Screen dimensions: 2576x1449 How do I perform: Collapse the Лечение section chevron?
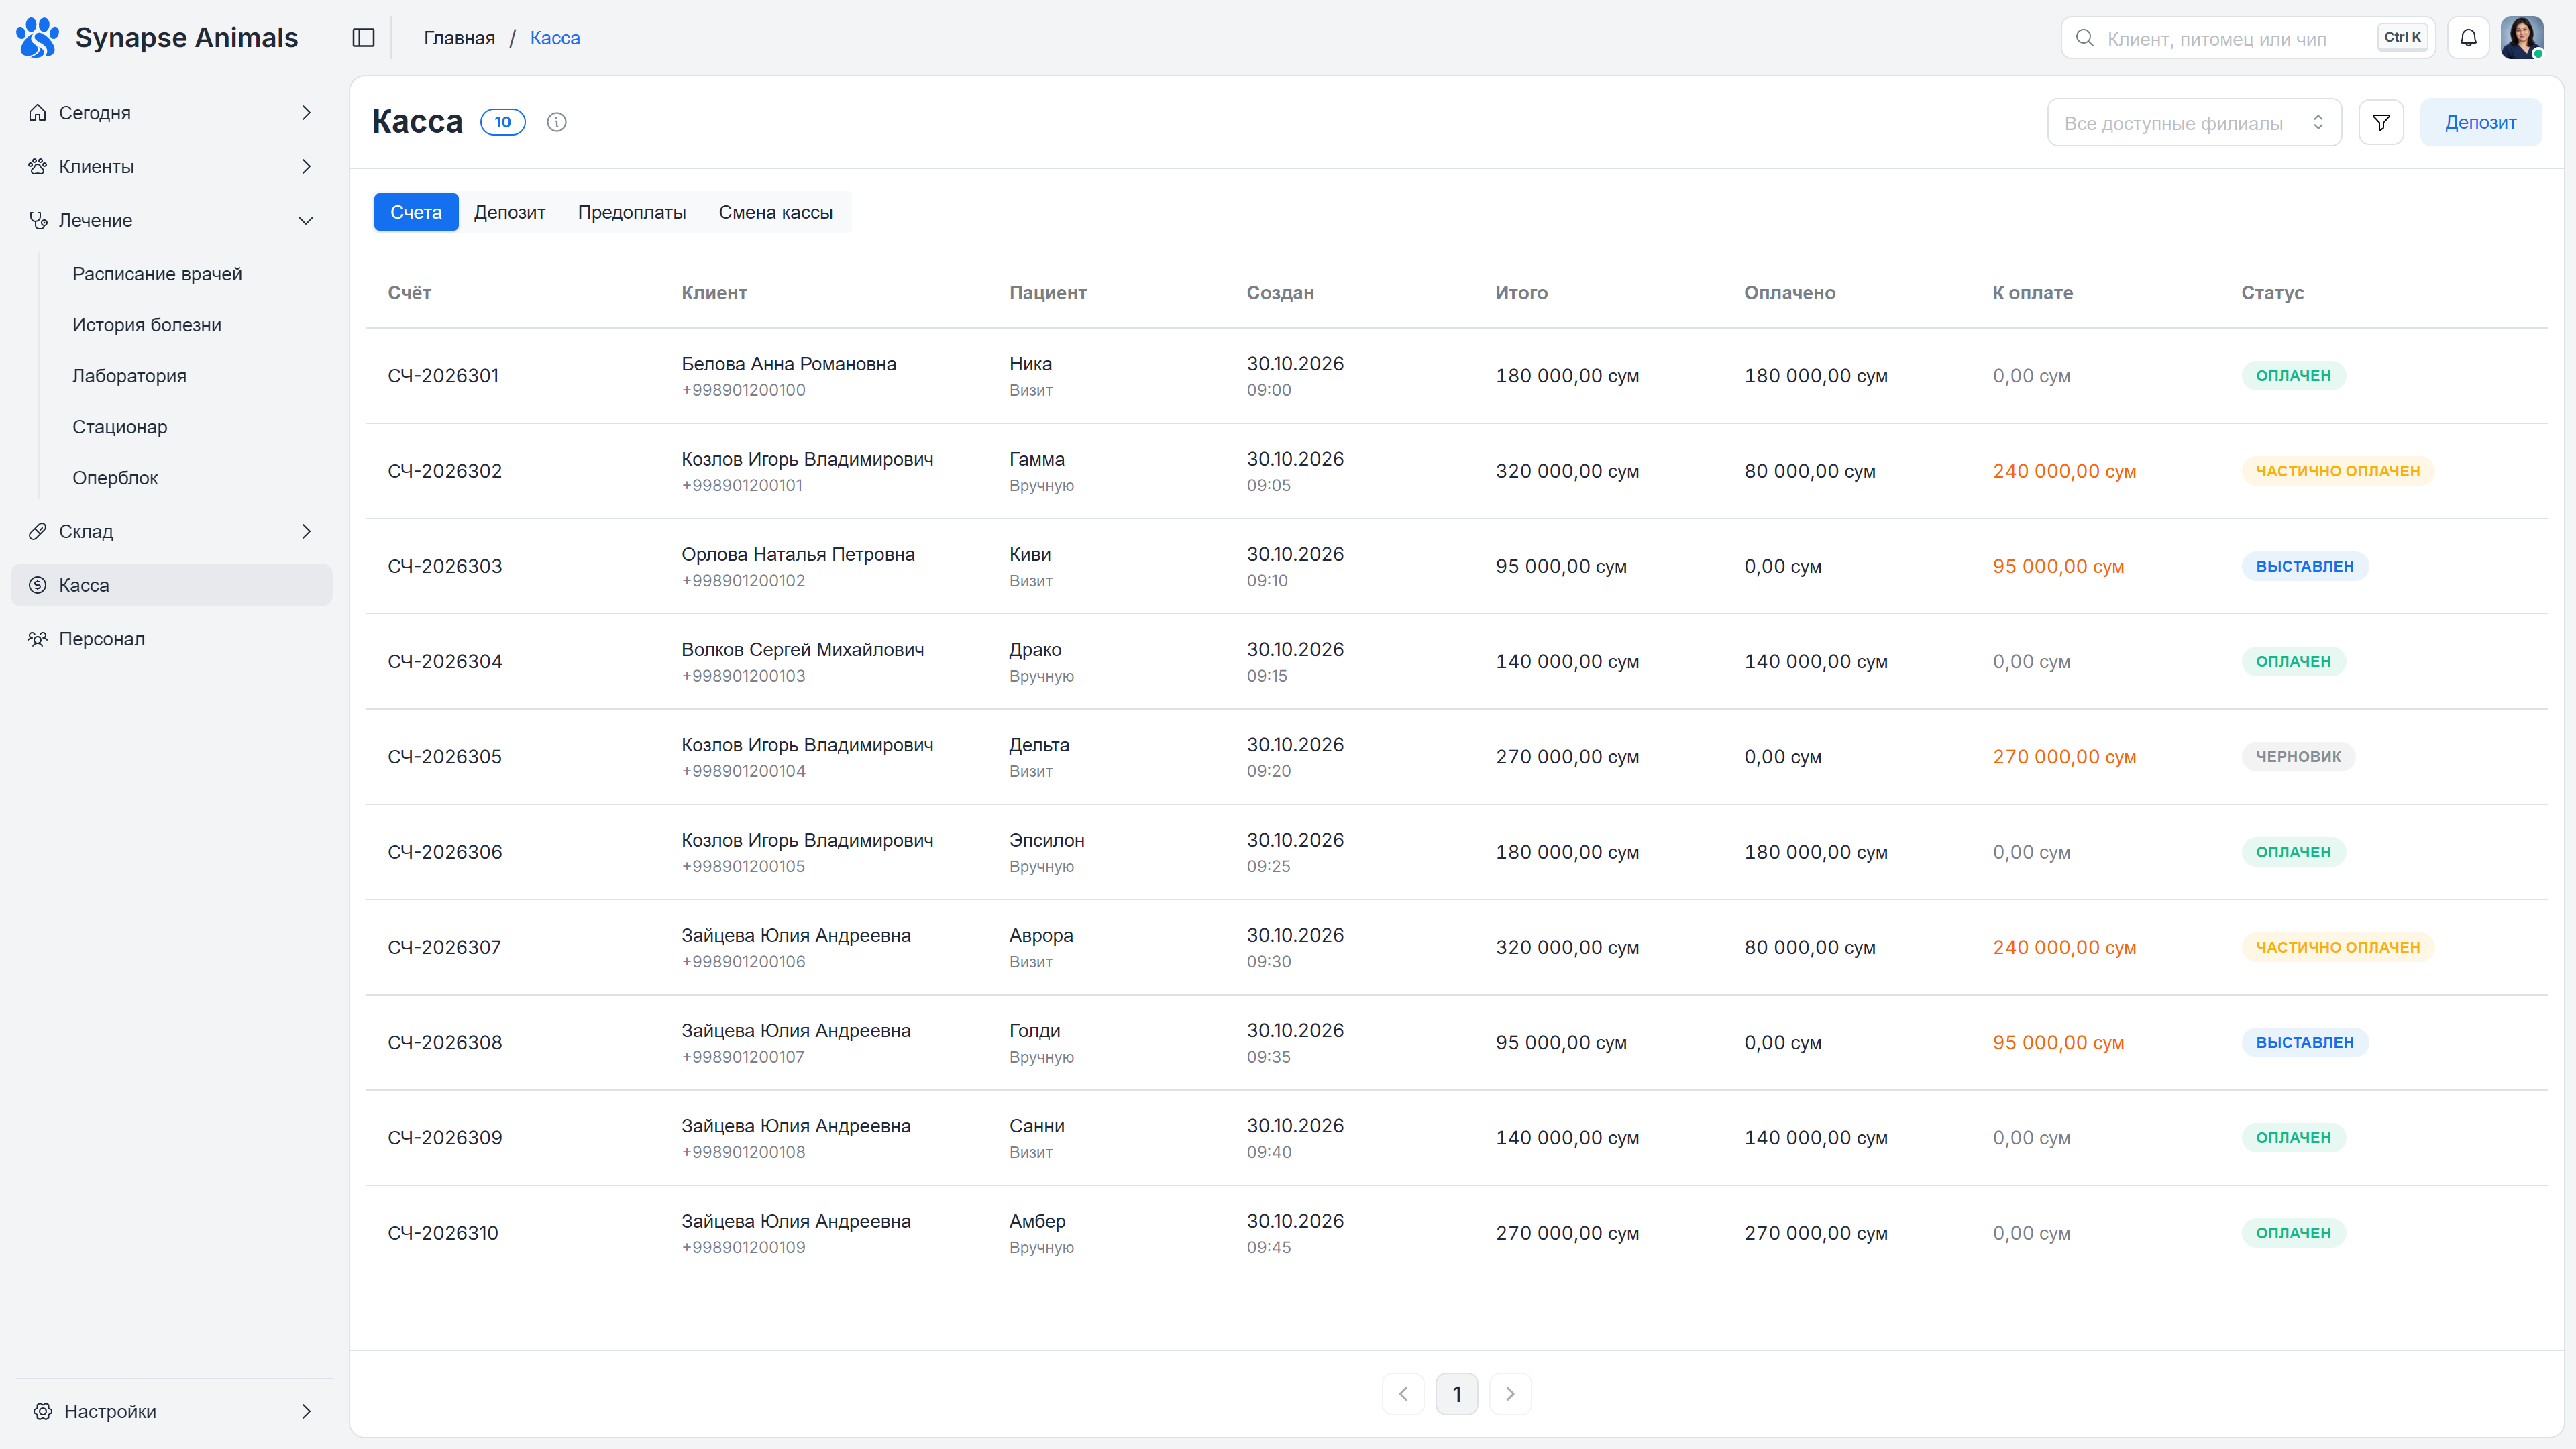coord(306,221)
